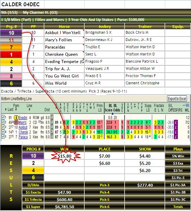Click the Jockey column header
This screenshot has width=191, height=211.
(x=105, y=27)
